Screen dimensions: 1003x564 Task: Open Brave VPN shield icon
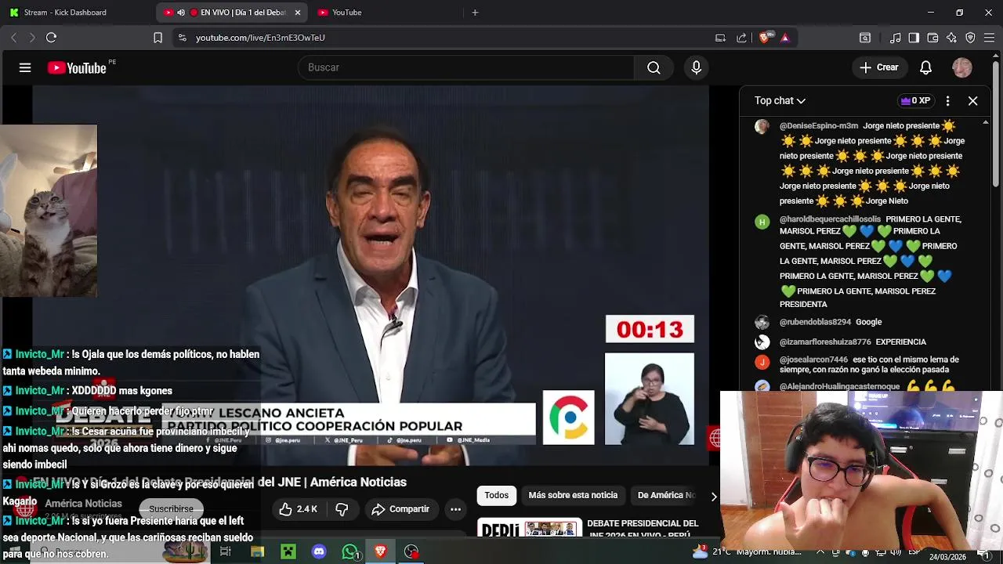tap(970, 38)
